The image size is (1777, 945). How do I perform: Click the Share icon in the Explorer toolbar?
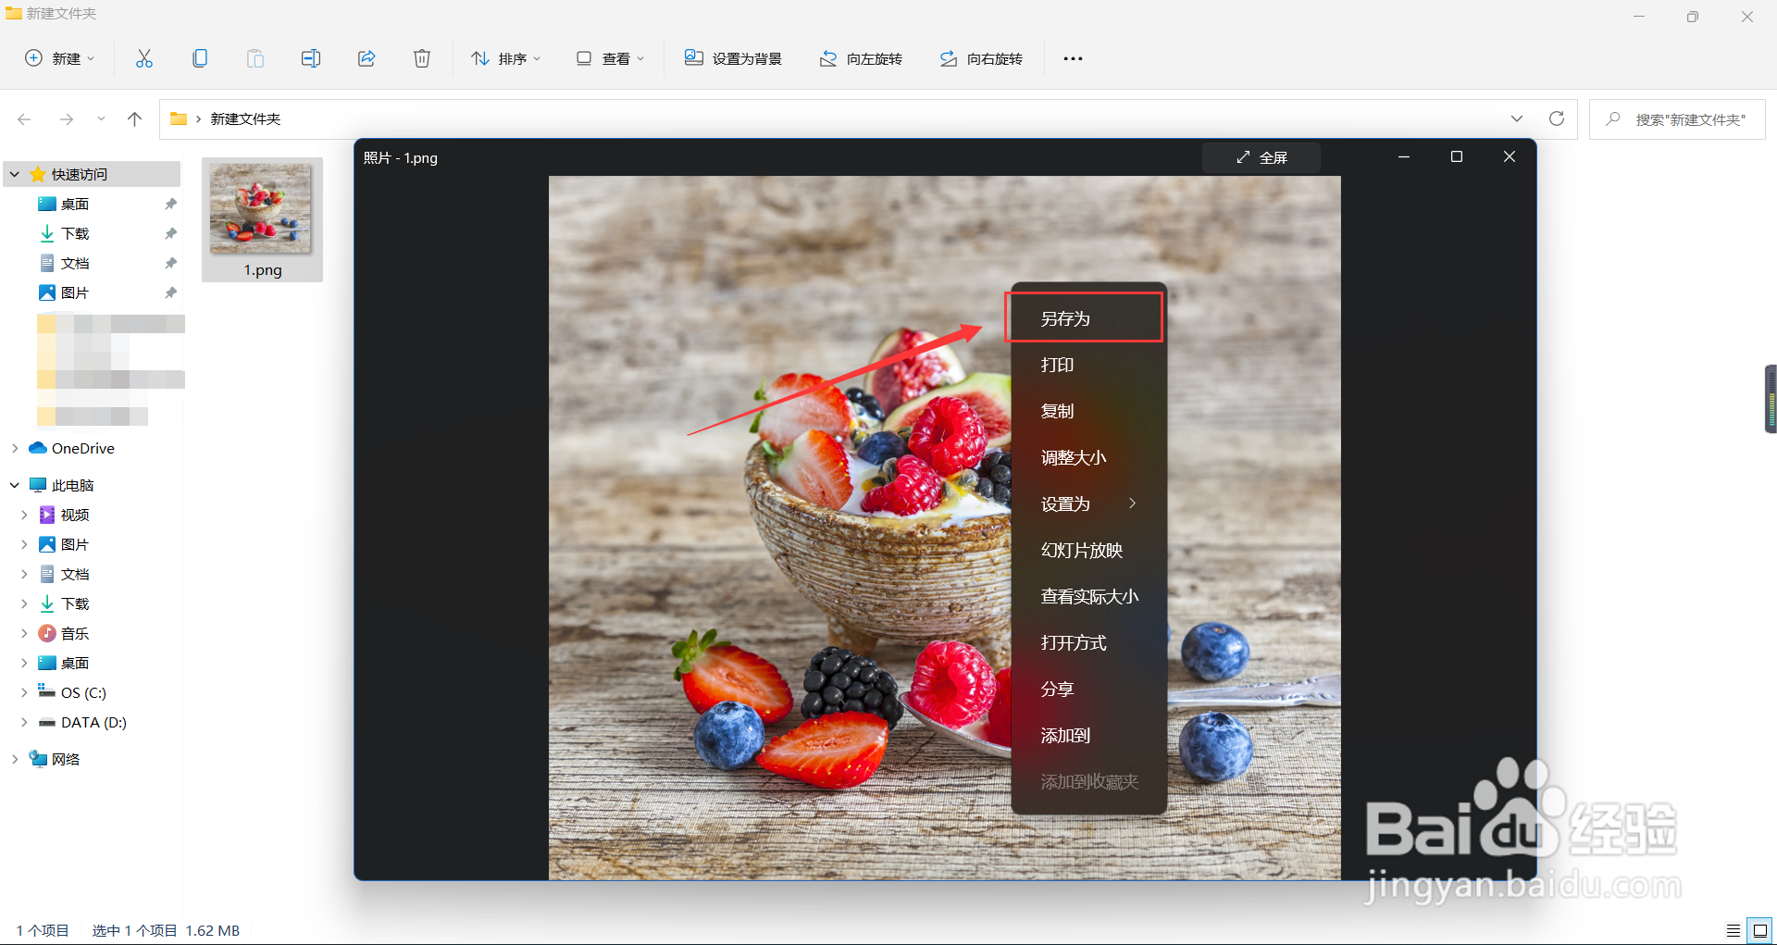click(367, 58)
